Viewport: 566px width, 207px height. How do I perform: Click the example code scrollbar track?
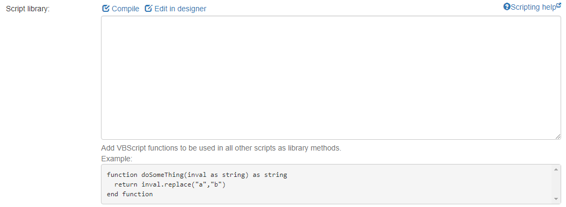pyautogui.click(x=556, y=184)
